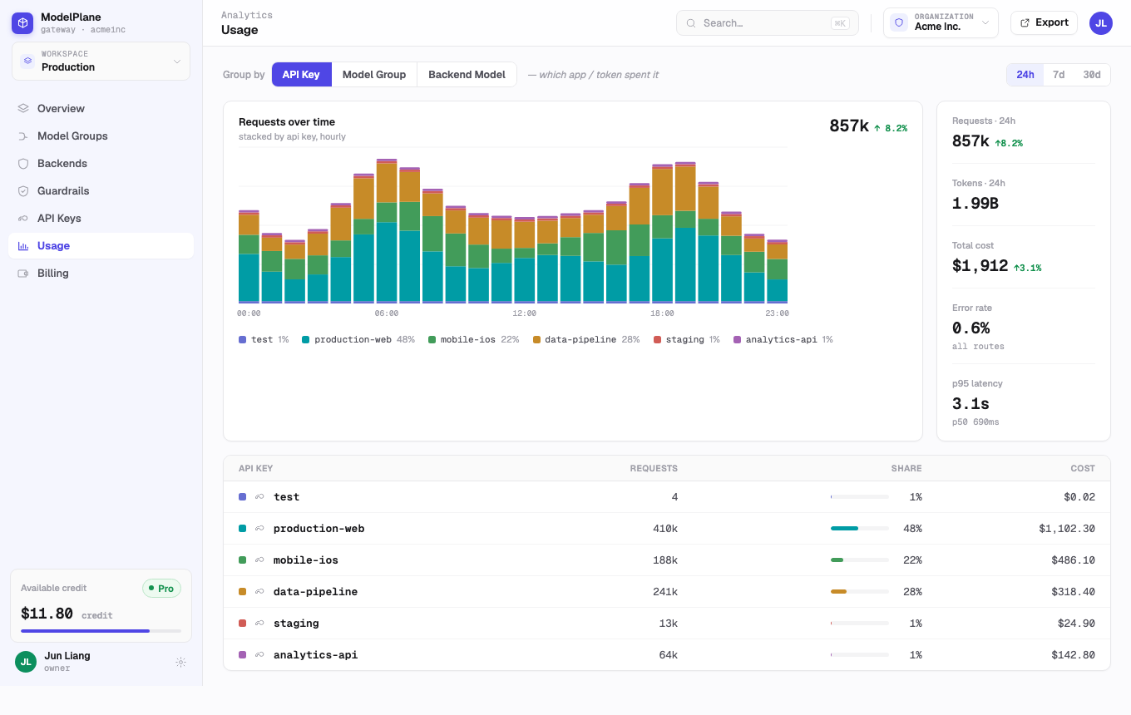Click the Export button

[x=1044, y=22]
